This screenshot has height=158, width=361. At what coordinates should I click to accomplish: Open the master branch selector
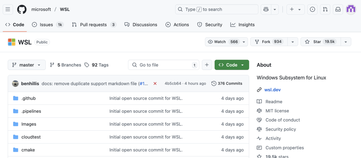tap(27, 65)
